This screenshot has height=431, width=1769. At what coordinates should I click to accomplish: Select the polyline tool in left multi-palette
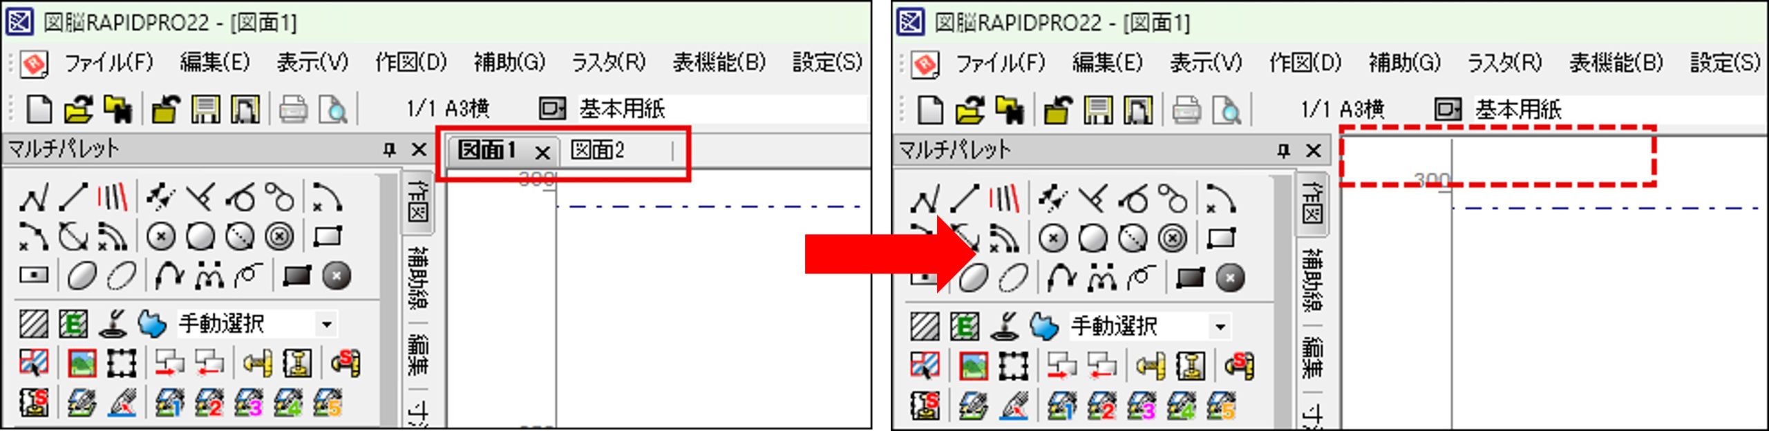click(x=33, y=198)
